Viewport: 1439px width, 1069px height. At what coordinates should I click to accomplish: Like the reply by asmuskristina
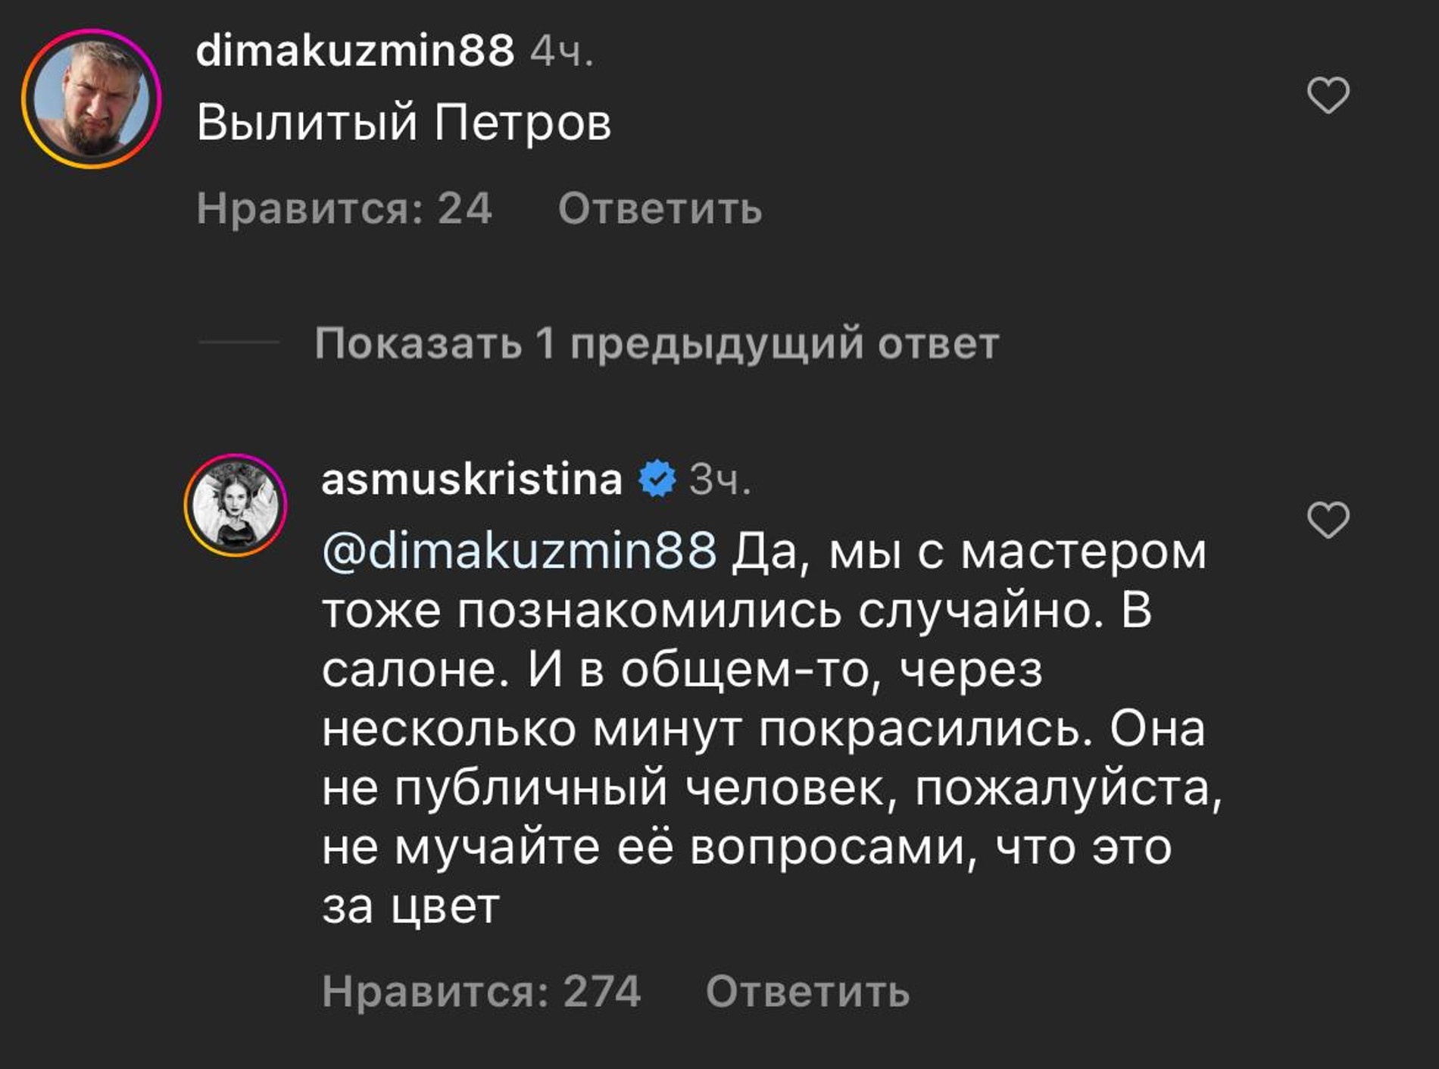pyautogui.click(x=1328, y=520)
